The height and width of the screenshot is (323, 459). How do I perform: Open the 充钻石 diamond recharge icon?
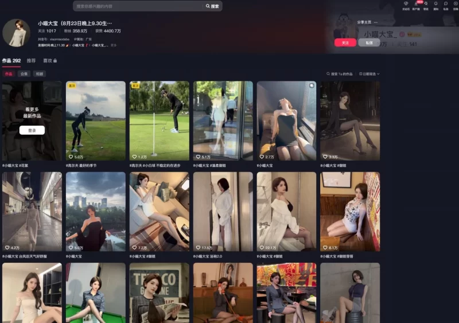click(406, 5)
